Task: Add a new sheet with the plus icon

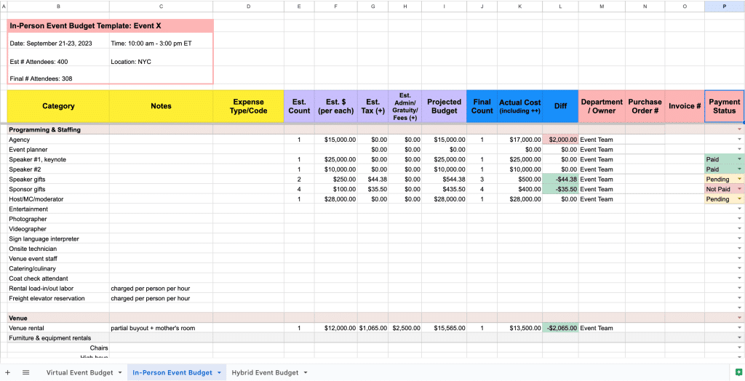Action: click(x=7, y=372)
